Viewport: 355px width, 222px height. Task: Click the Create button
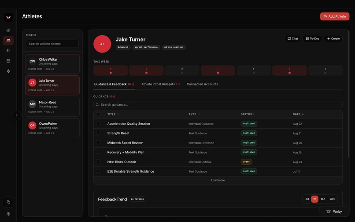tap(333, 38)
